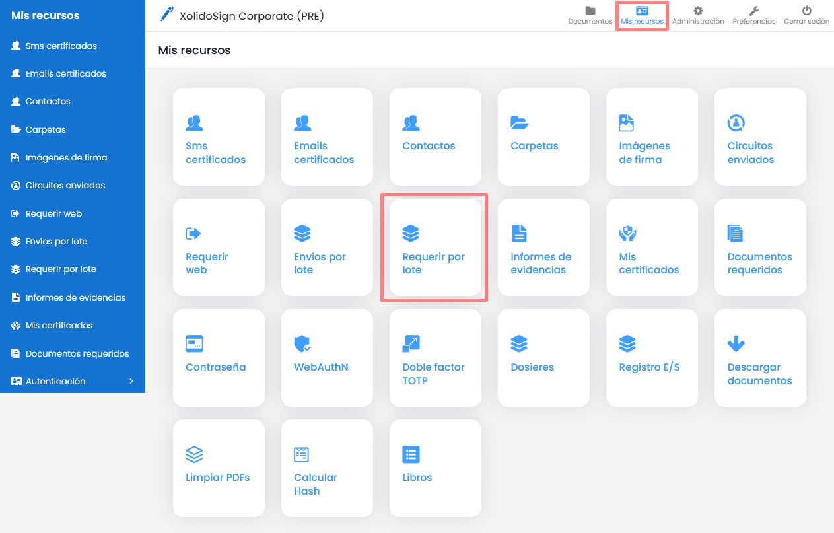Open the Contraseña tile icon
The width and height of the screenshot is (834, 533).
[194, 344]
